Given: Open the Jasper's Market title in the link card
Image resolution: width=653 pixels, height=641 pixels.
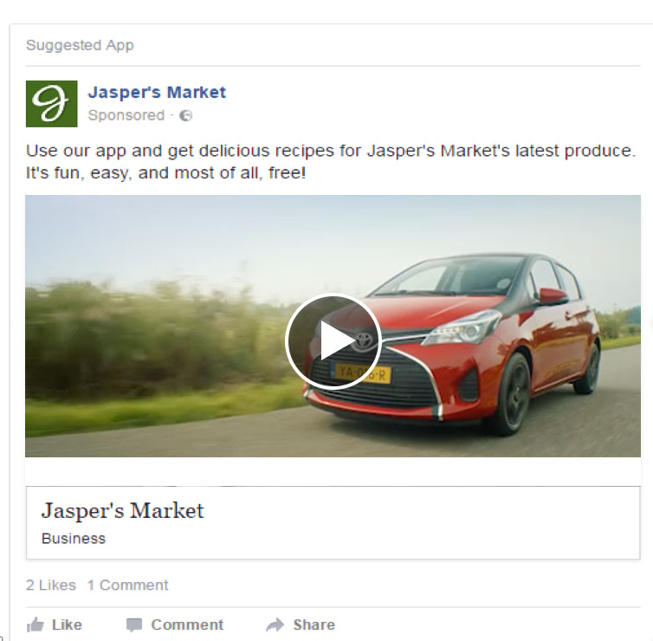Looking at the screenshot, I should tap(122, 510).
